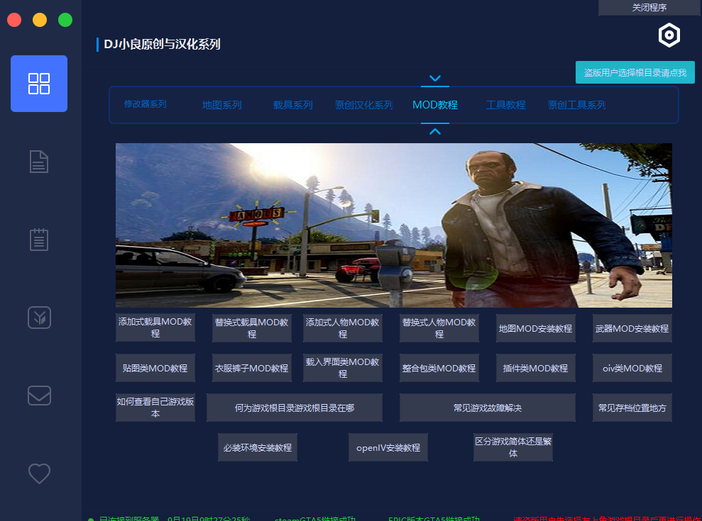Image resolution: width=702 pixels, height=521 pixels.
Task: Open the 常见游戏故障解决 tutorial button
Action: click(x=487, y=408)
